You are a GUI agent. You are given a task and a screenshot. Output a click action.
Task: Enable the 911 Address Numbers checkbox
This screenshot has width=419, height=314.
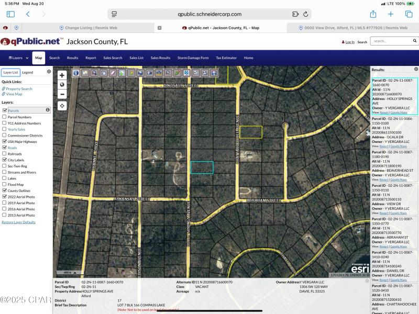[x=4, y=123]
